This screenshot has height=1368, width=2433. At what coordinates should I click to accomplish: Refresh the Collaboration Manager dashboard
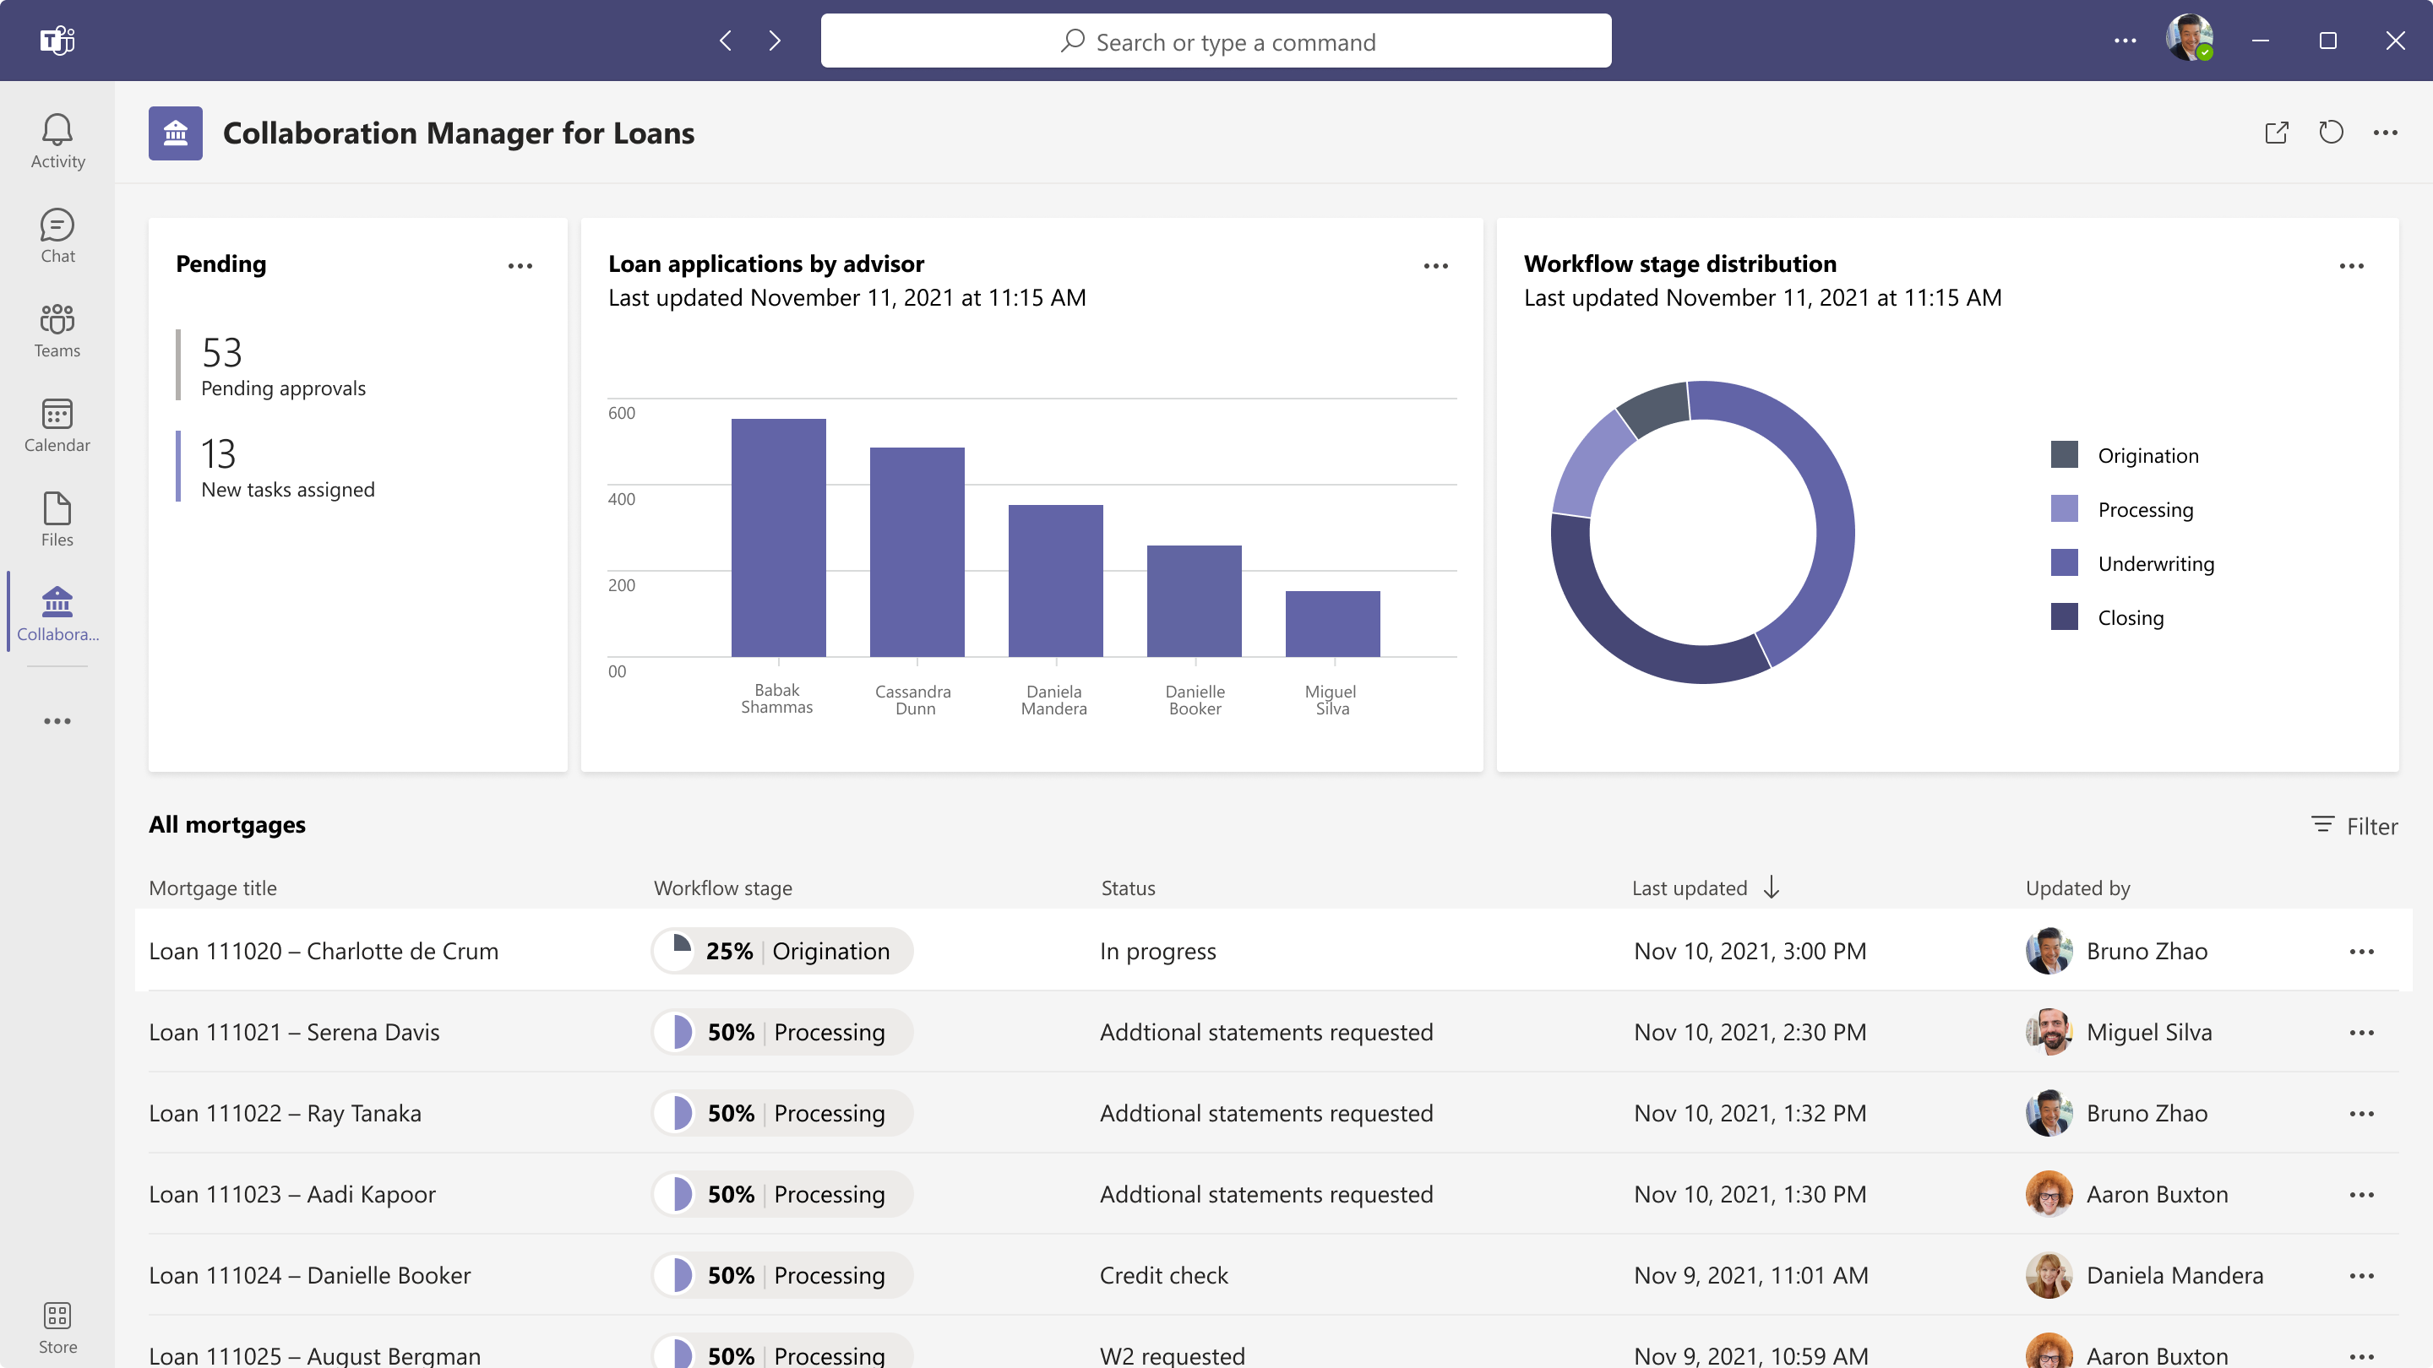(x=2331, y=133)
